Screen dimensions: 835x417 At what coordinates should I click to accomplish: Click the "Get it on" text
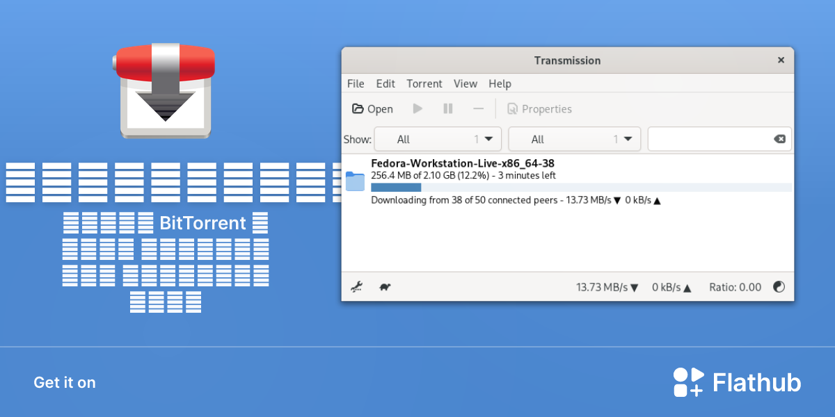[65, 382]
